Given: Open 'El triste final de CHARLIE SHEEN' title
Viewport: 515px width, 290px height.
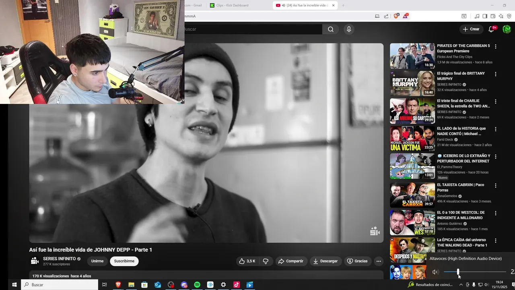Looking at the screenshot, I should click(x=463, y=104).
